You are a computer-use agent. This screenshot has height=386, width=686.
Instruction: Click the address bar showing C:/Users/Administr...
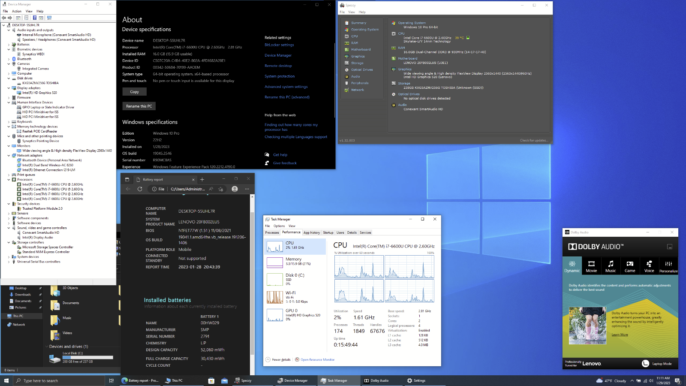(188, 189)
